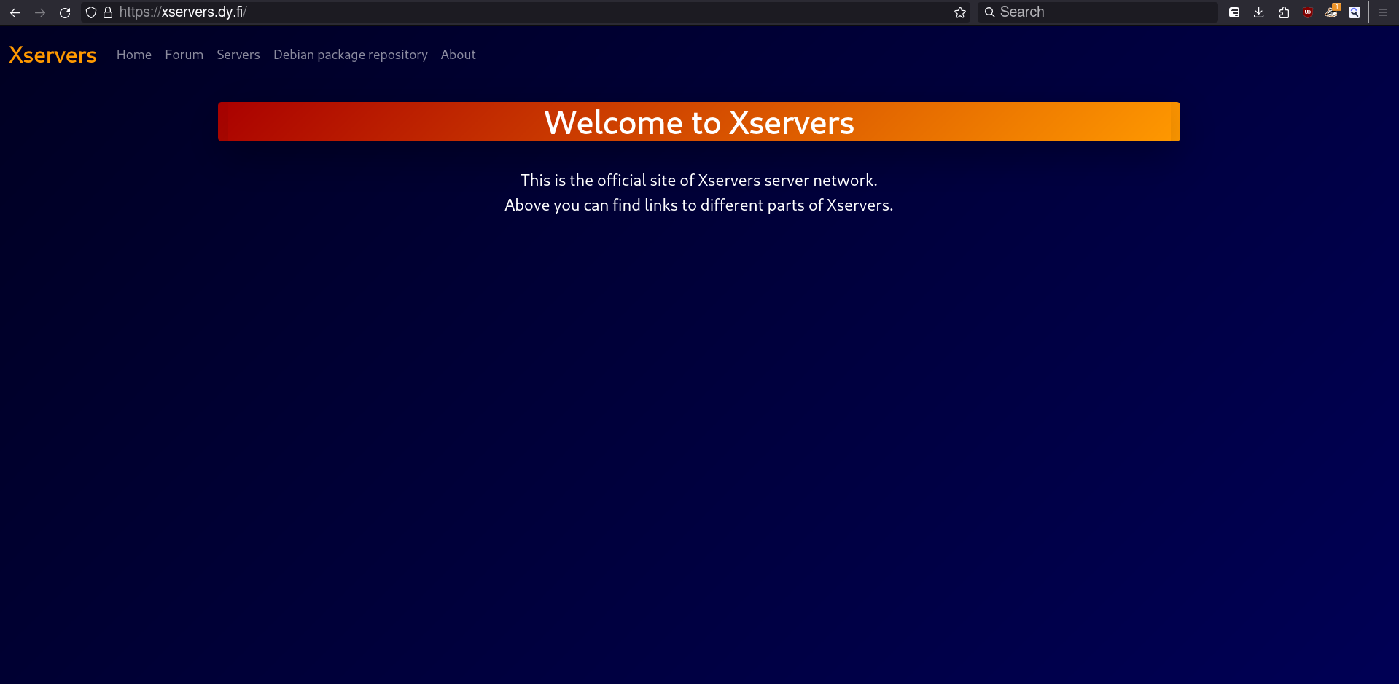Viewport: 1399px width, 684px height.
Task: Show site security padlock info
Action: tap(108, 12)
